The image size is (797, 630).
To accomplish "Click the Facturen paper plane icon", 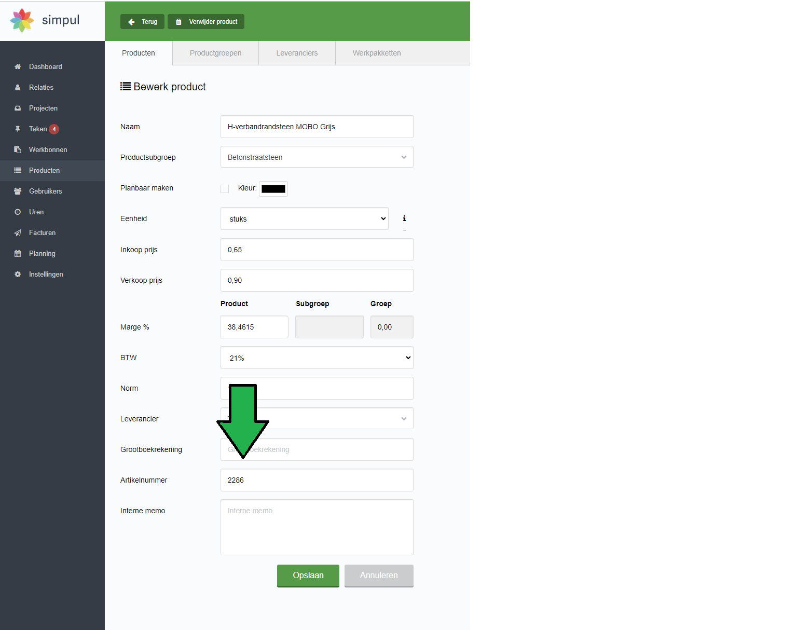I will [x=18, y=232].
